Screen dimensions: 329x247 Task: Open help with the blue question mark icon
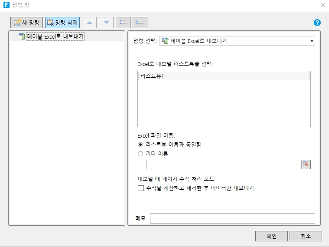coord(317,23)
